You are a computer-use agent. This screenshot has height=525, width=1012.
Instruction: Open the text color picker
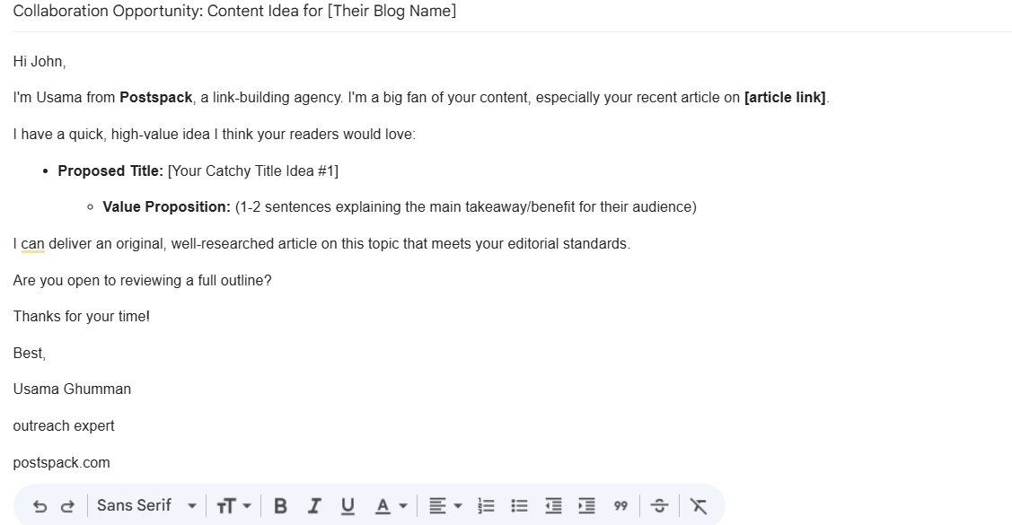tap(390, 506)
